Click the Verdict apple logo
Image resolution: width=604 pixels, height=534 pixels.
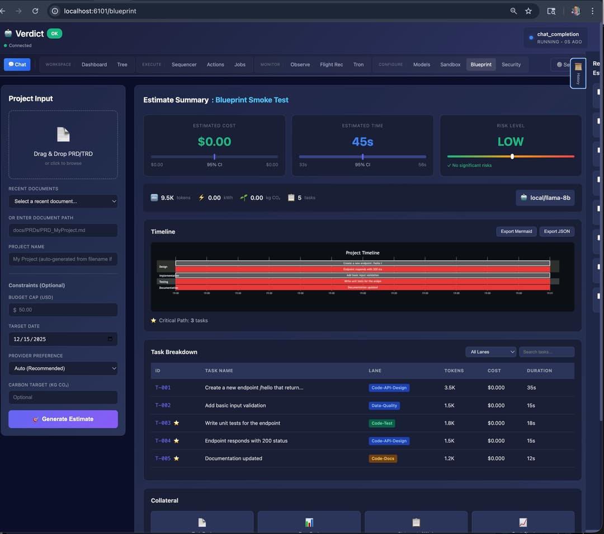tap(8, 33)
